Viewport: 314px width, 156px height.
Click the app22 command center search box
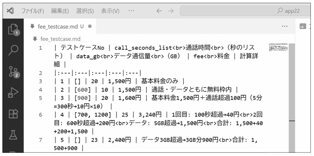pyautogui.click(x=245, y=11)
